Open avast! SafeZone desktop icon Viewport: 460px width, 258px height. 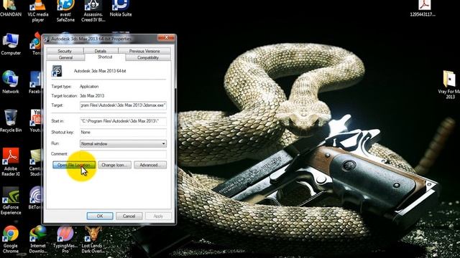click(65, 11)
